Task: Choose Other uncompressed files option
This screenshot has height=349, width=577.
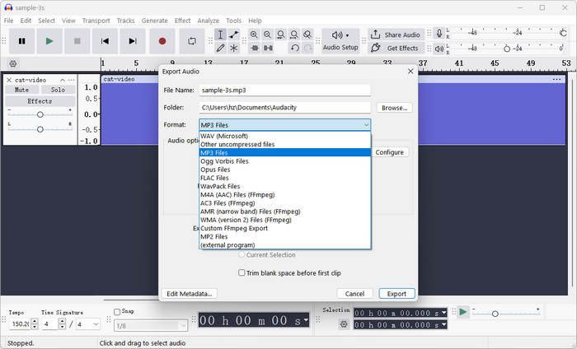Action: [x=285, y=144]
